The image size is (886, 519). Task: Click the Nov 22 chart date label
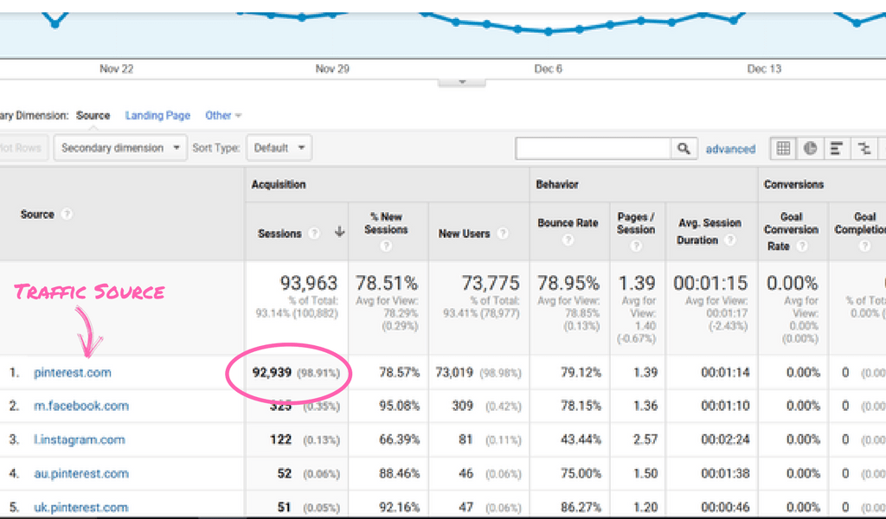tap(117, 69)
